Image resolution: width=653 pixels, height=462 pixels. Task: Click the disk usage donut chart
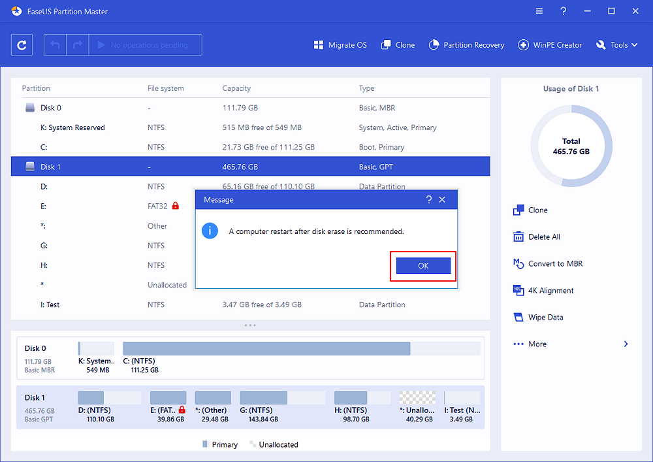point(571,146)
